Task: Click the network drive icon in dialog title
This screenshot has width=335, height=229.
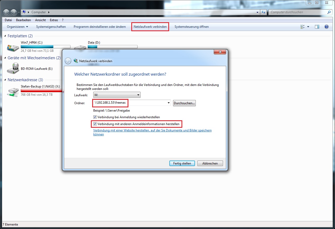Action: coord(76,61)
